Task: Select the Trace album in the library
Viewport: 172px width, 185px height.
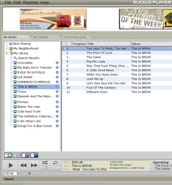Action: pos(22,91)
